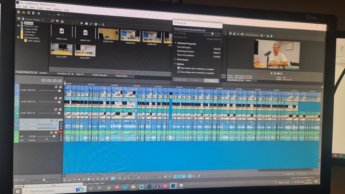Click the Record microphone icon in transport bar
The width and height of the screenshot is (345, 194).
pos(65,179)
